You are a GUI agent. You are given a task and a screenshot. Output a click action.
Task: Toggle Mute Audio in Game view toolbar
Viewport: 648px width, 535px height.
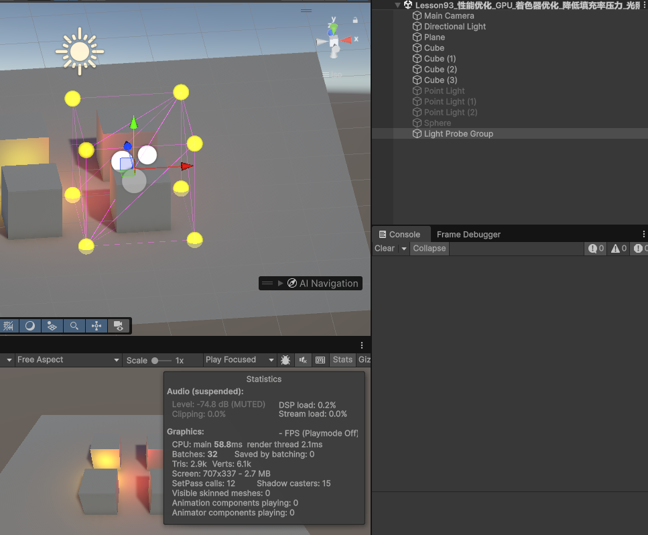click(x=303, y=360)
